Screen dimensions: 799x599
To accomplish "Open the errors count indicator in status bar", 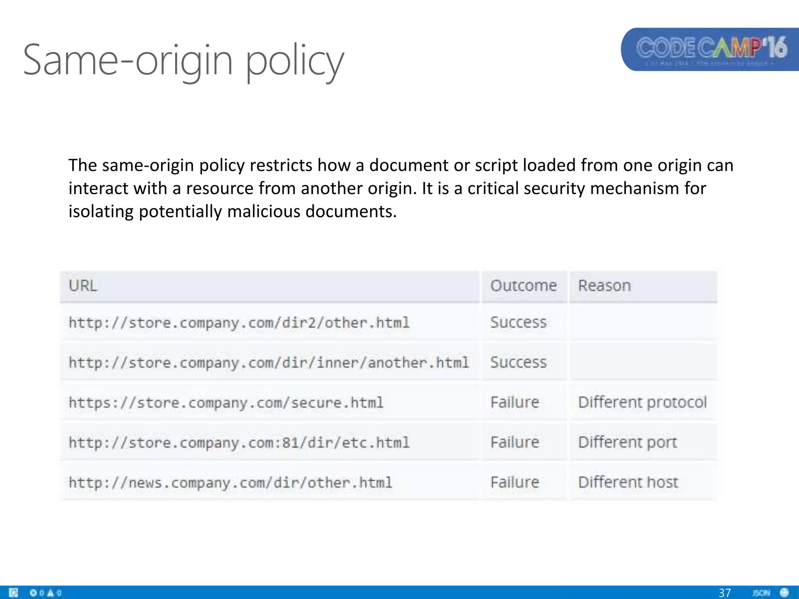I will point(37,593).
